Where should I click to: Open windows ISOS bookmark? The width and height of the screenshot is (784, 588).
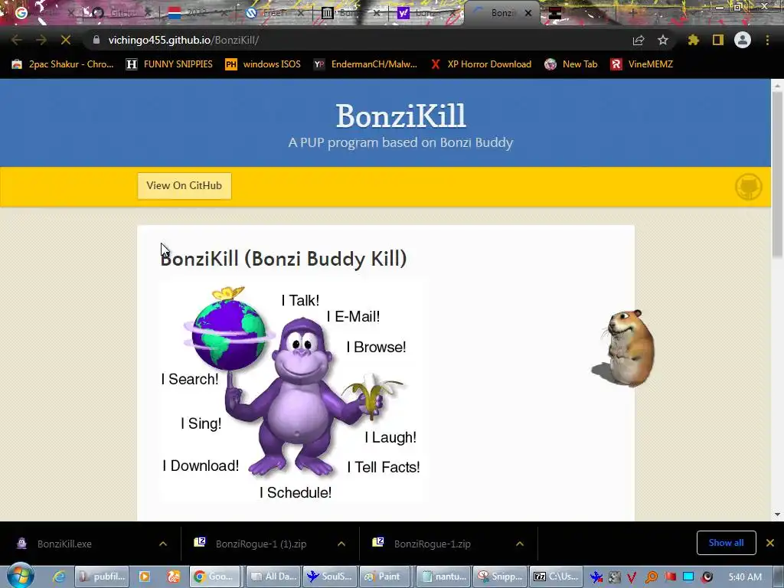point(263,64)
